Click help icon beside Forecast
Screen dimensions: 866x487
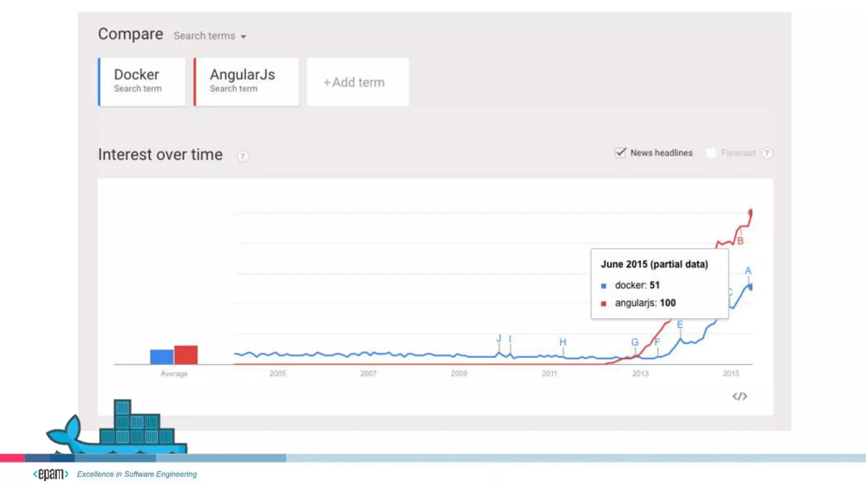click(767, 153)
